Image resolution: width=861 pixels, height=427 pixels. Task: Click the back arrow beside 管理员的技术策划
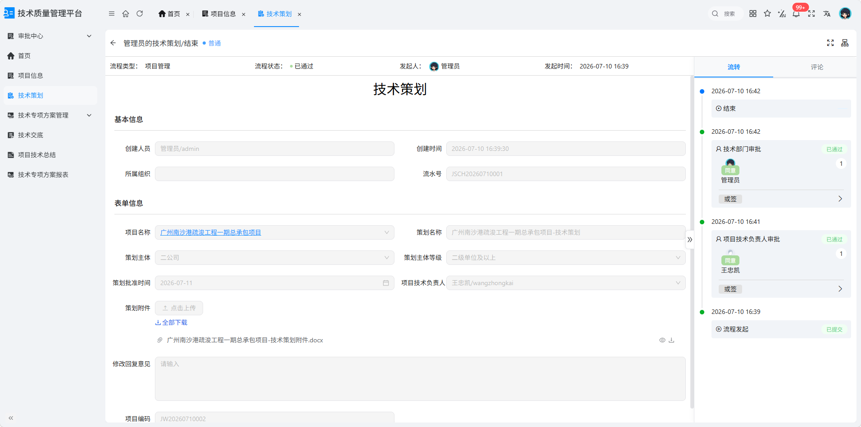[x=113, y=43]
